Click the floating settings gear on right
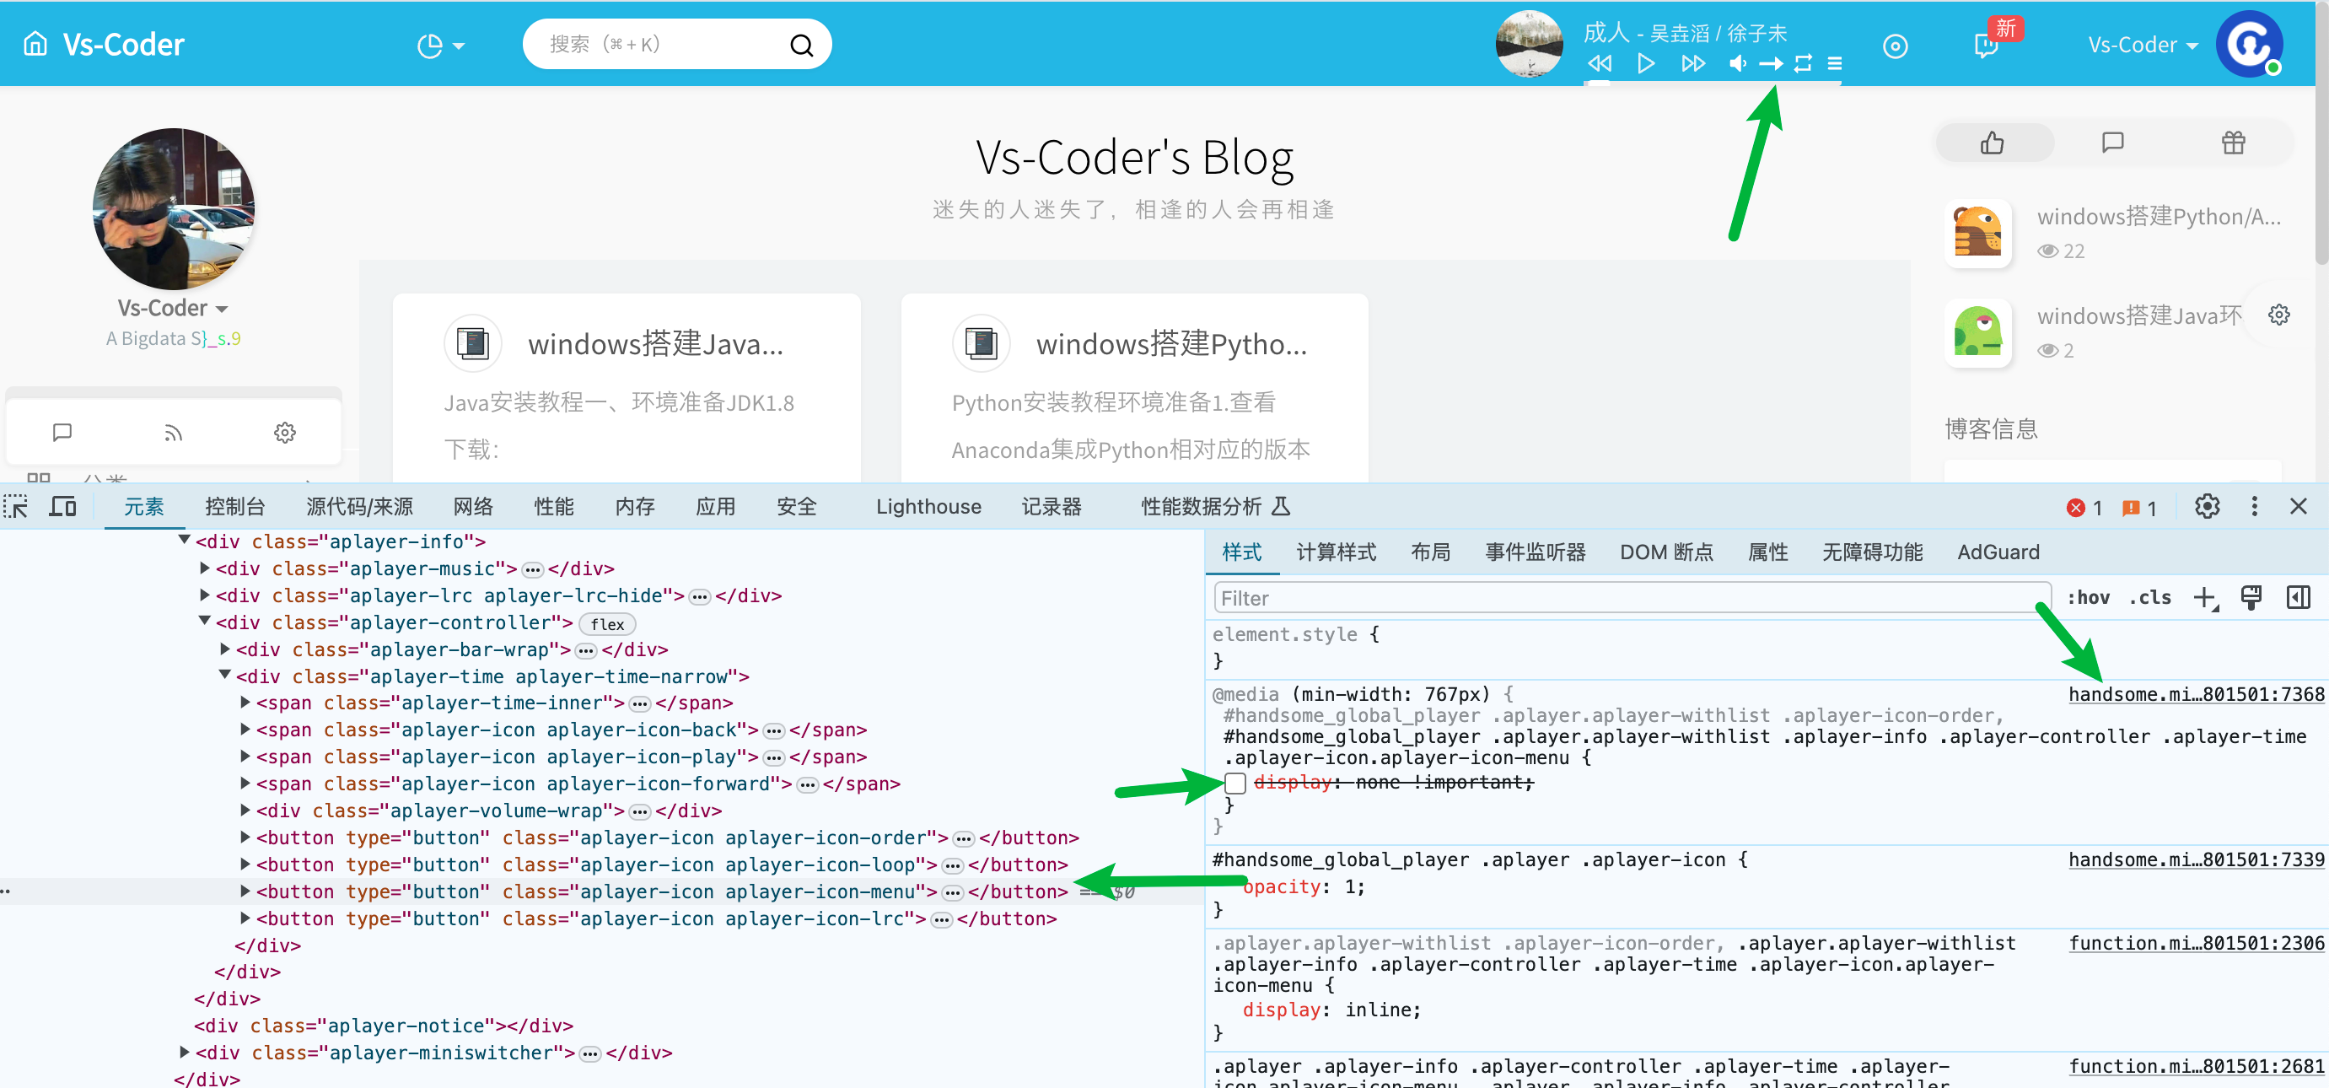The image size is (2329, 1088). 2279,315
